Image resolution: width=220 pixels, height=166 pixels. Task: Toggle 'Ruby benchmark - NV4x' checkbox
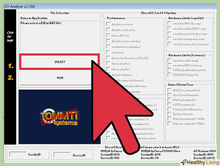[x=170, y=119]
